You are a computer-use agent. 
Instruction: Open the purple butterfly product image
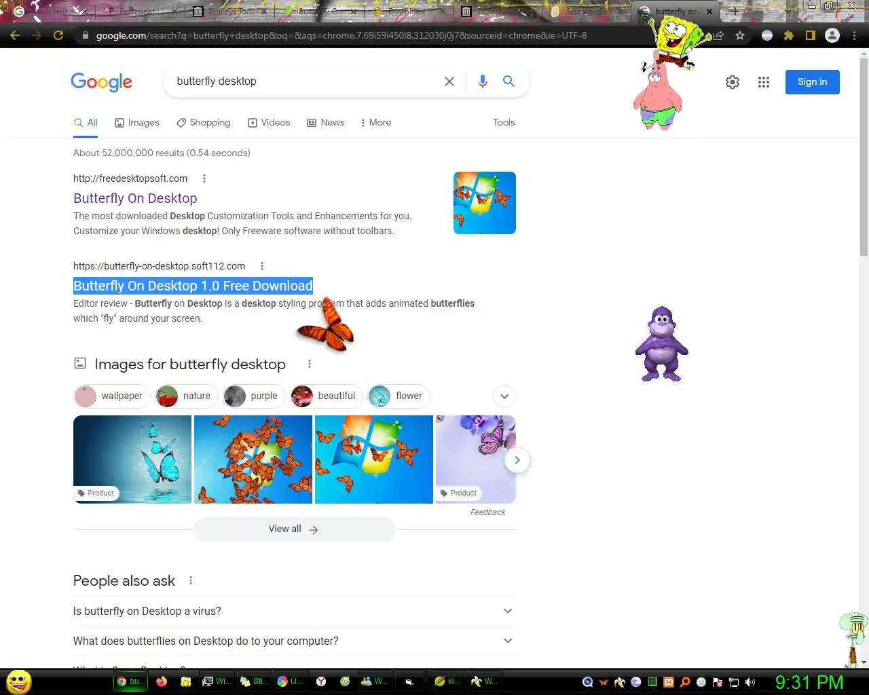click(x=476, y=459)
